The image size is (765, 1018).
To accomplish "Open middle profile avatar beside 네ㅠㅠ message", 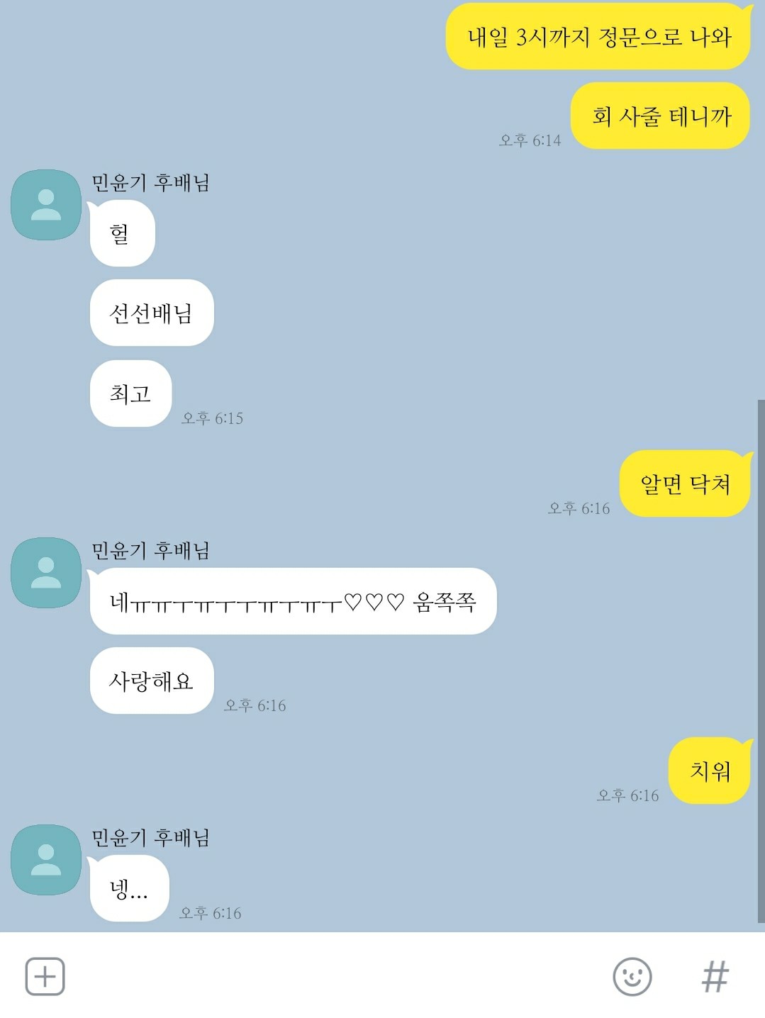I will (x=46, y=573).
